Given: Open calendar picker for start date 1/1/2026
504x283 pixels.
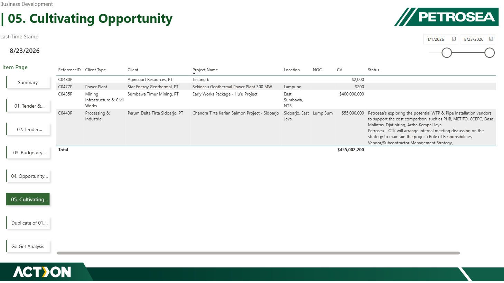Looking at the screenshot, I should 454,39.
